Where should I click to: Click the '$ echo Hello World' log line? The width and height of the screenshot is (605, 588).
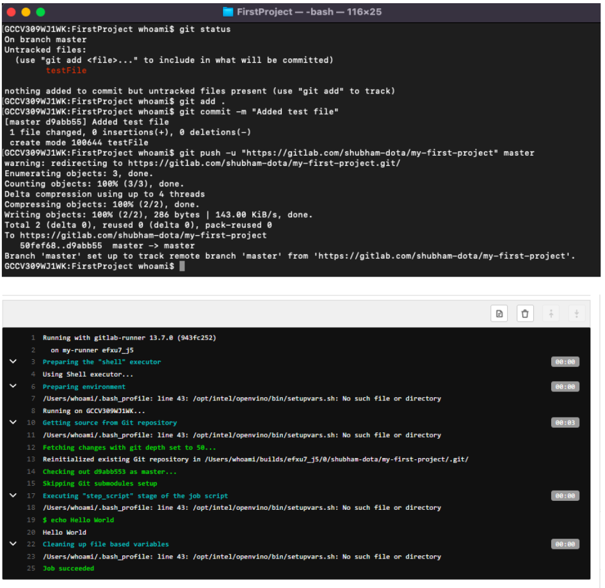coord(78,520)
